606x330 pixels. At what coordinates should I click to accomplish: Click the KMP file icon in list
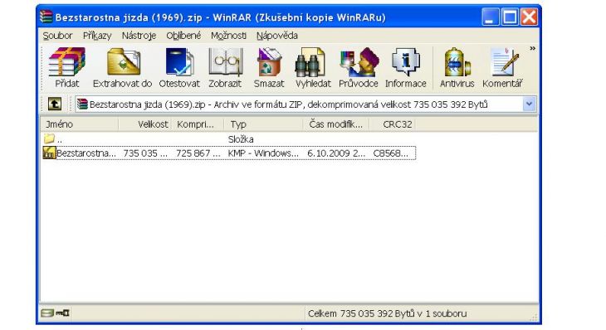[49, 153]
